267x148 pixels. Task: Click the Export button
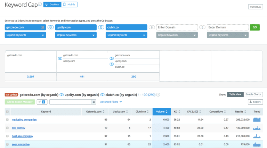[x=255, y=102]
